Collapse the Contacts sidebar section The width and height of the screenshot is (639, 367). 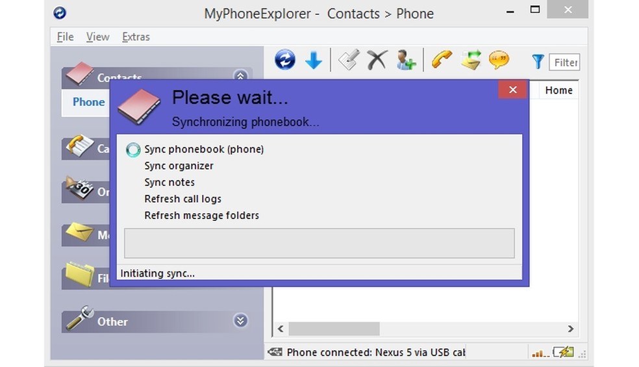[x=240, y=75]
